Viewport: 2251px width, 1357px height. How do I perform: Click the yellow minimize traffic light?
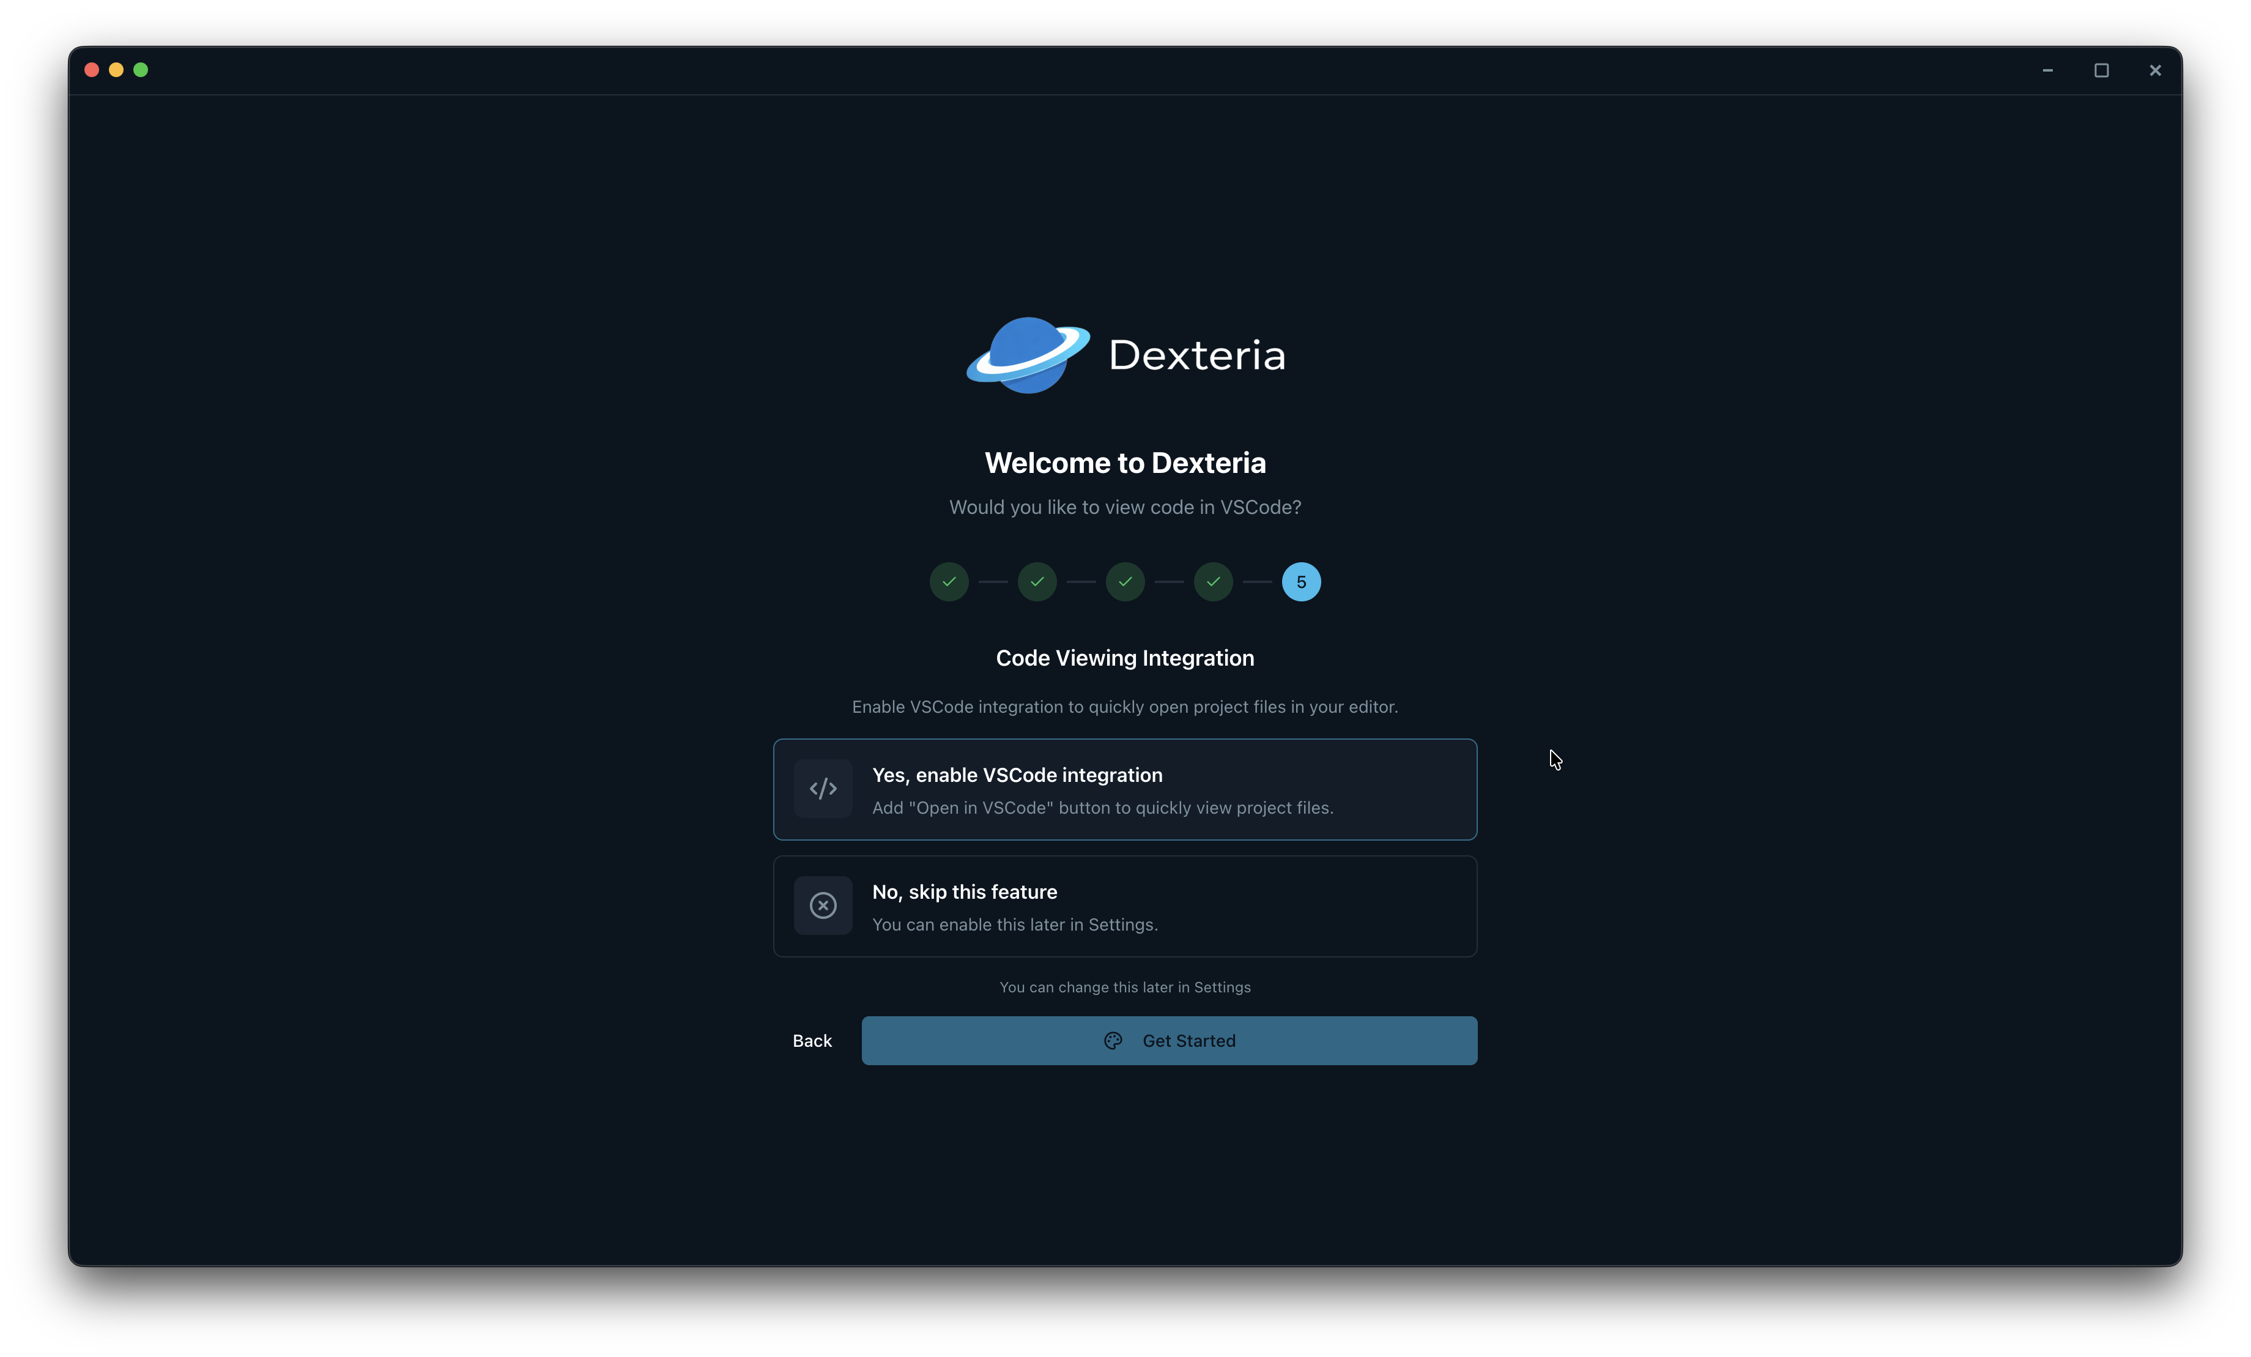tap(116, 70)
